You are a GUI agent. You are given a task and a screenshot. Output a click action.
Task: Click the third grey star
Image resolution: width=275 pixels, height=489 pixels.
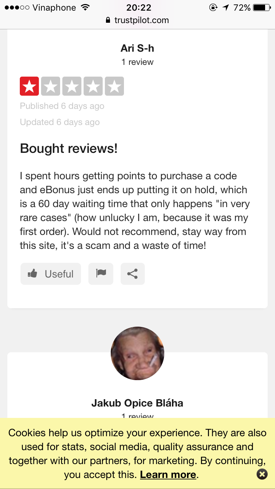pos(72,87)
